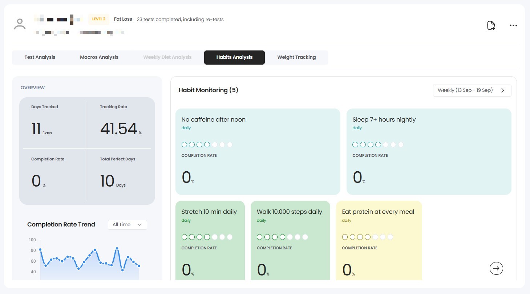Click the Days Tracked 11 value
530x294 pixels.
36,129
